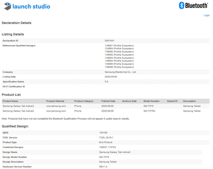Select Listing Date value 2020-09-08
This screenshot has height=169, width=213.
[111, 77]
